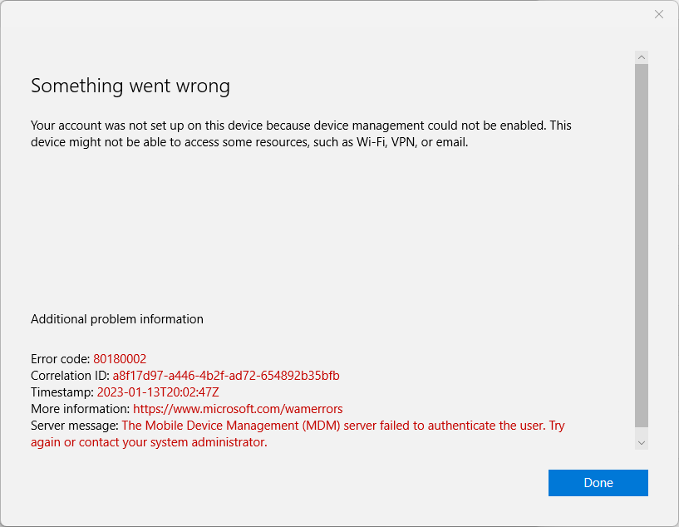Image resolution: width=679 pixels, height=527 pixels.
Task: Select the error code 80180002 text
Action: point(120,358)
